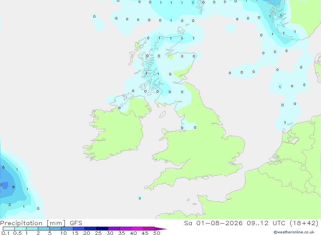Click map value '2' in southwest precipitation cell
Image resolution: width=321 pixels, height=235 pixels.
click(10, 205)
